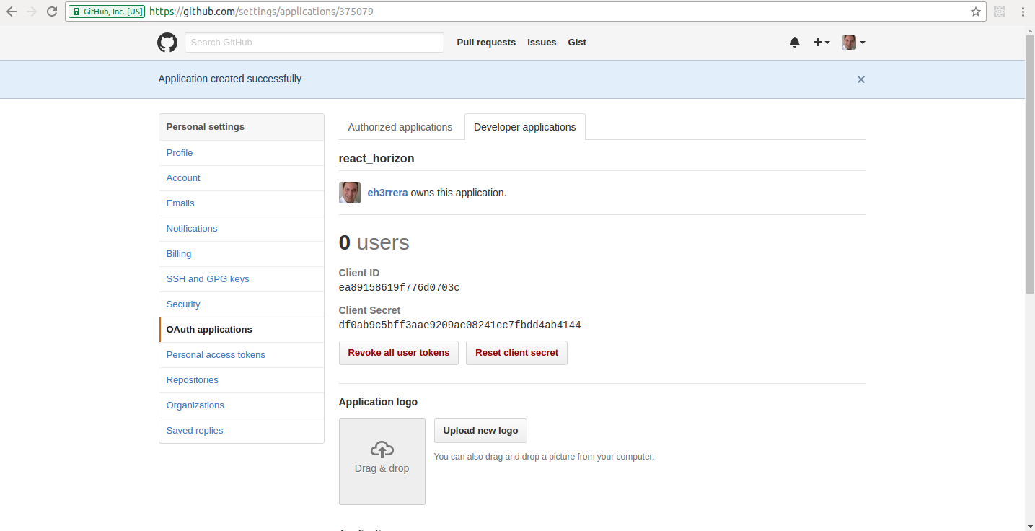
Task: Click the 'Application logo' heading
Action: click(x=378, y=402)
